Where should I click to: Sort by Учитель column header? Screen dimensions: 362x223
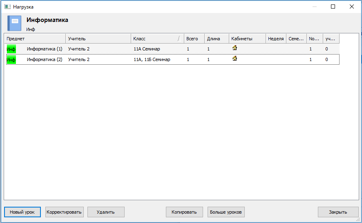[x=98, y=39]
